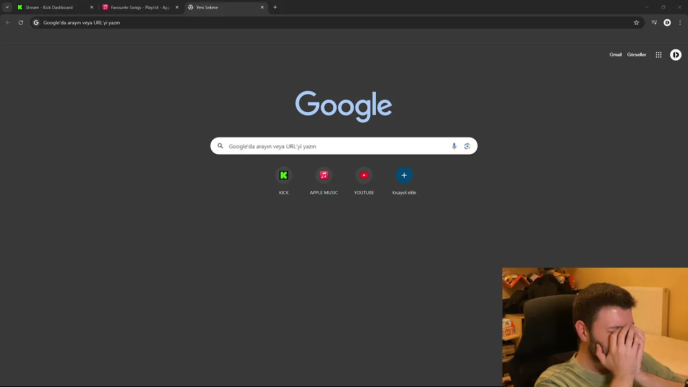The width and height of the screenshot is (688, 387).
Task: Open the Gmail link
Action: click(615, 55)
